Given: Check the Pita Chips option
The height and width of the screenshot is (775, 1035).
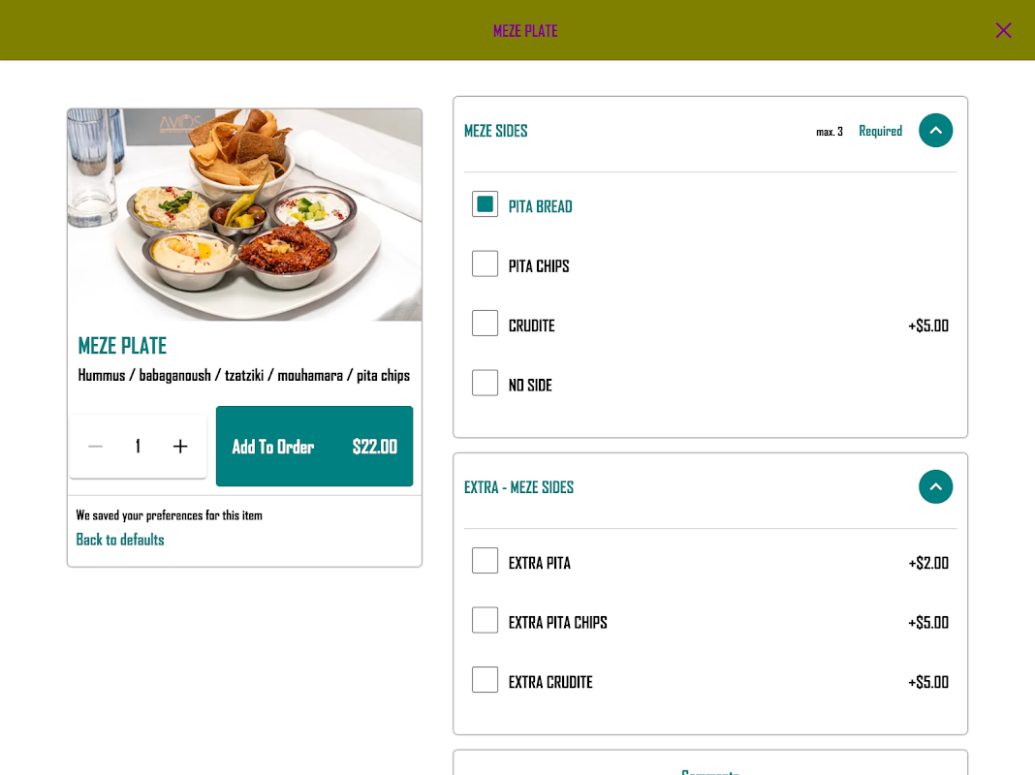Looking at the screenshot, I should click(x=485, y=263).
